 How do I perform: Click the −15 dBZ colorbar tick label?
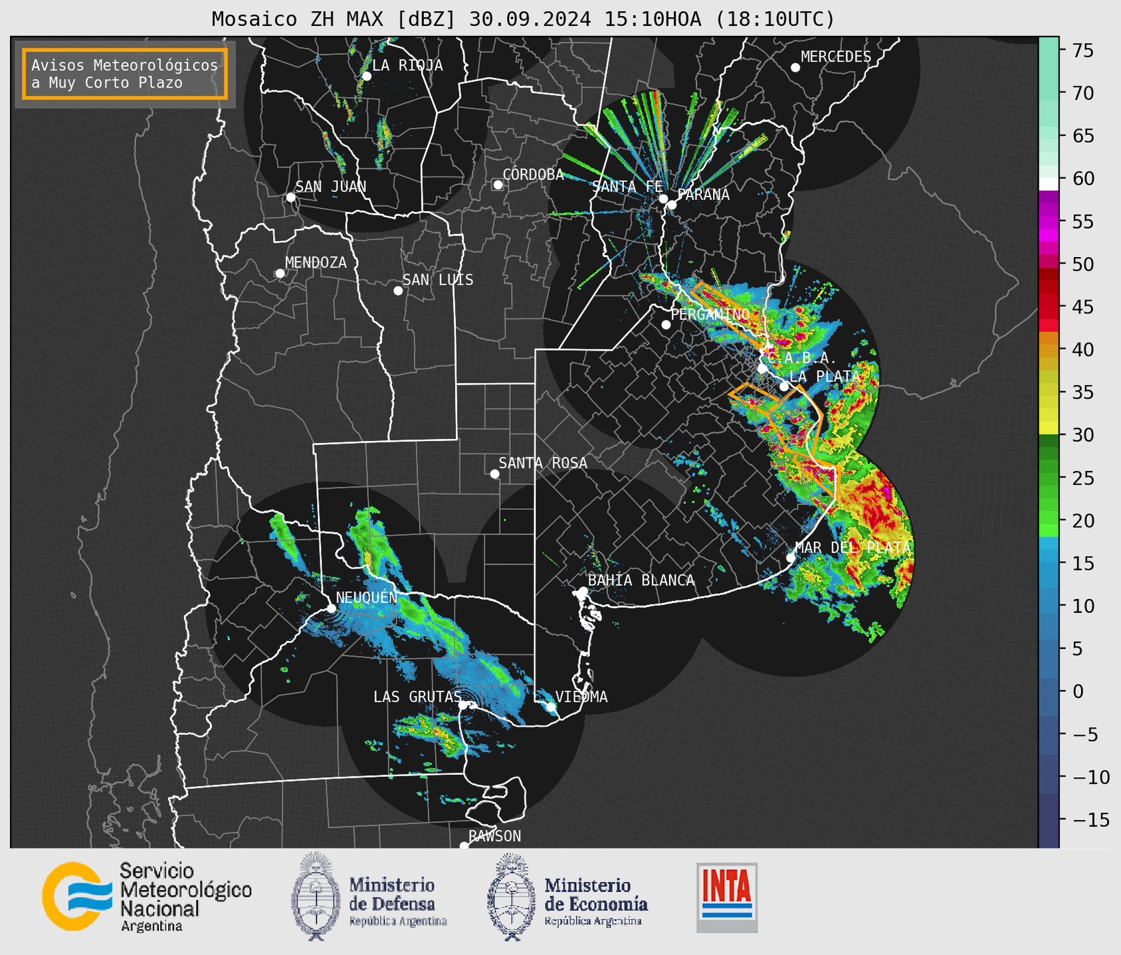coord(1090,820)
